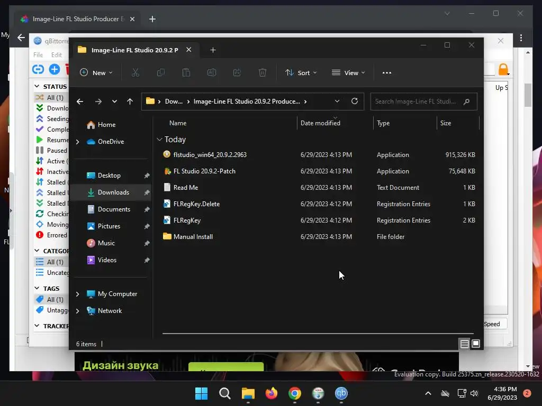Open a new browser tab
The height and width of the screenshot is (406, 542).
tap(152, 19)
